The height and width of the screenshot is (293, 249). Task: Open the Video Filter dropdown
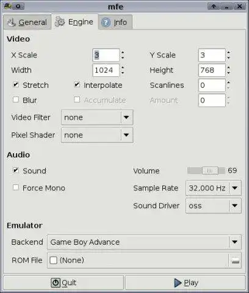pyautogui.click(x=97, y=117)
